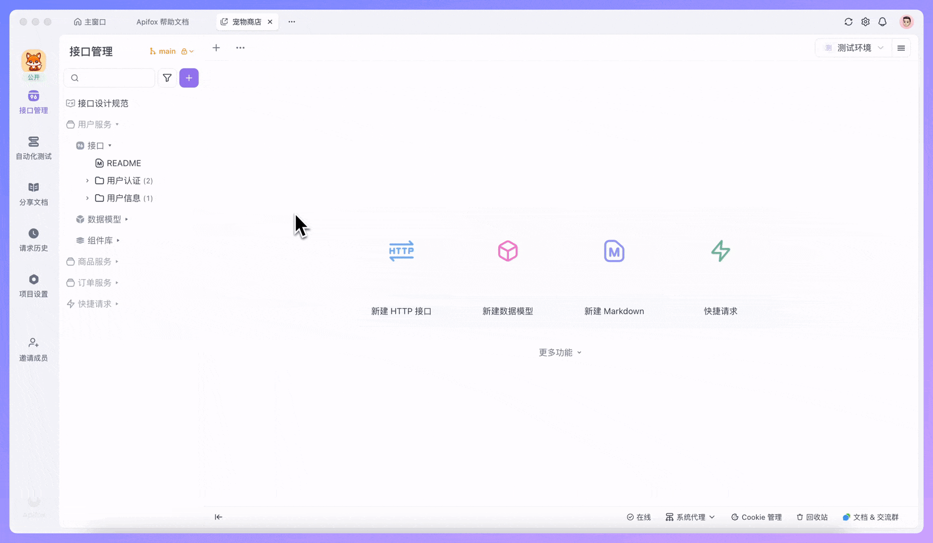This screenshot has width=933, height=543.
Task: Collapse the sidebar using the bottom-left arrow icon
Action: tap(218, 517)
